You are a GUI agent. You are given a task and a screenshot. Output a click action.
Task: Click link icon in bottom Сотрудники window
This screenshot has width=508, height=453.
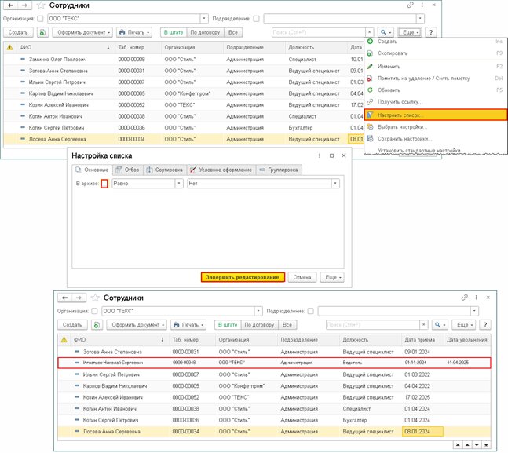click(x=465, y=297)
